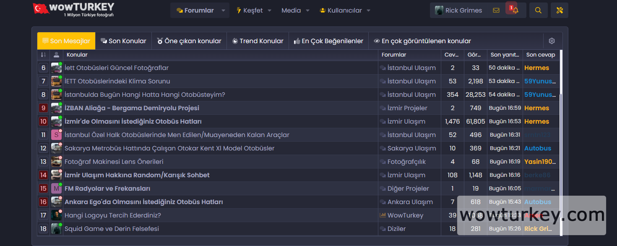The height and width of the screenshot is (246, 617).
Task: Click the chart icon beside WowTurkey forum
Action: coord(383,215)
